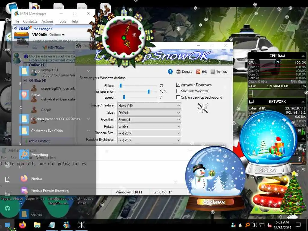Click the muted volume tray icon
This screenshot has width=308, height=231.
coord(269,225)
